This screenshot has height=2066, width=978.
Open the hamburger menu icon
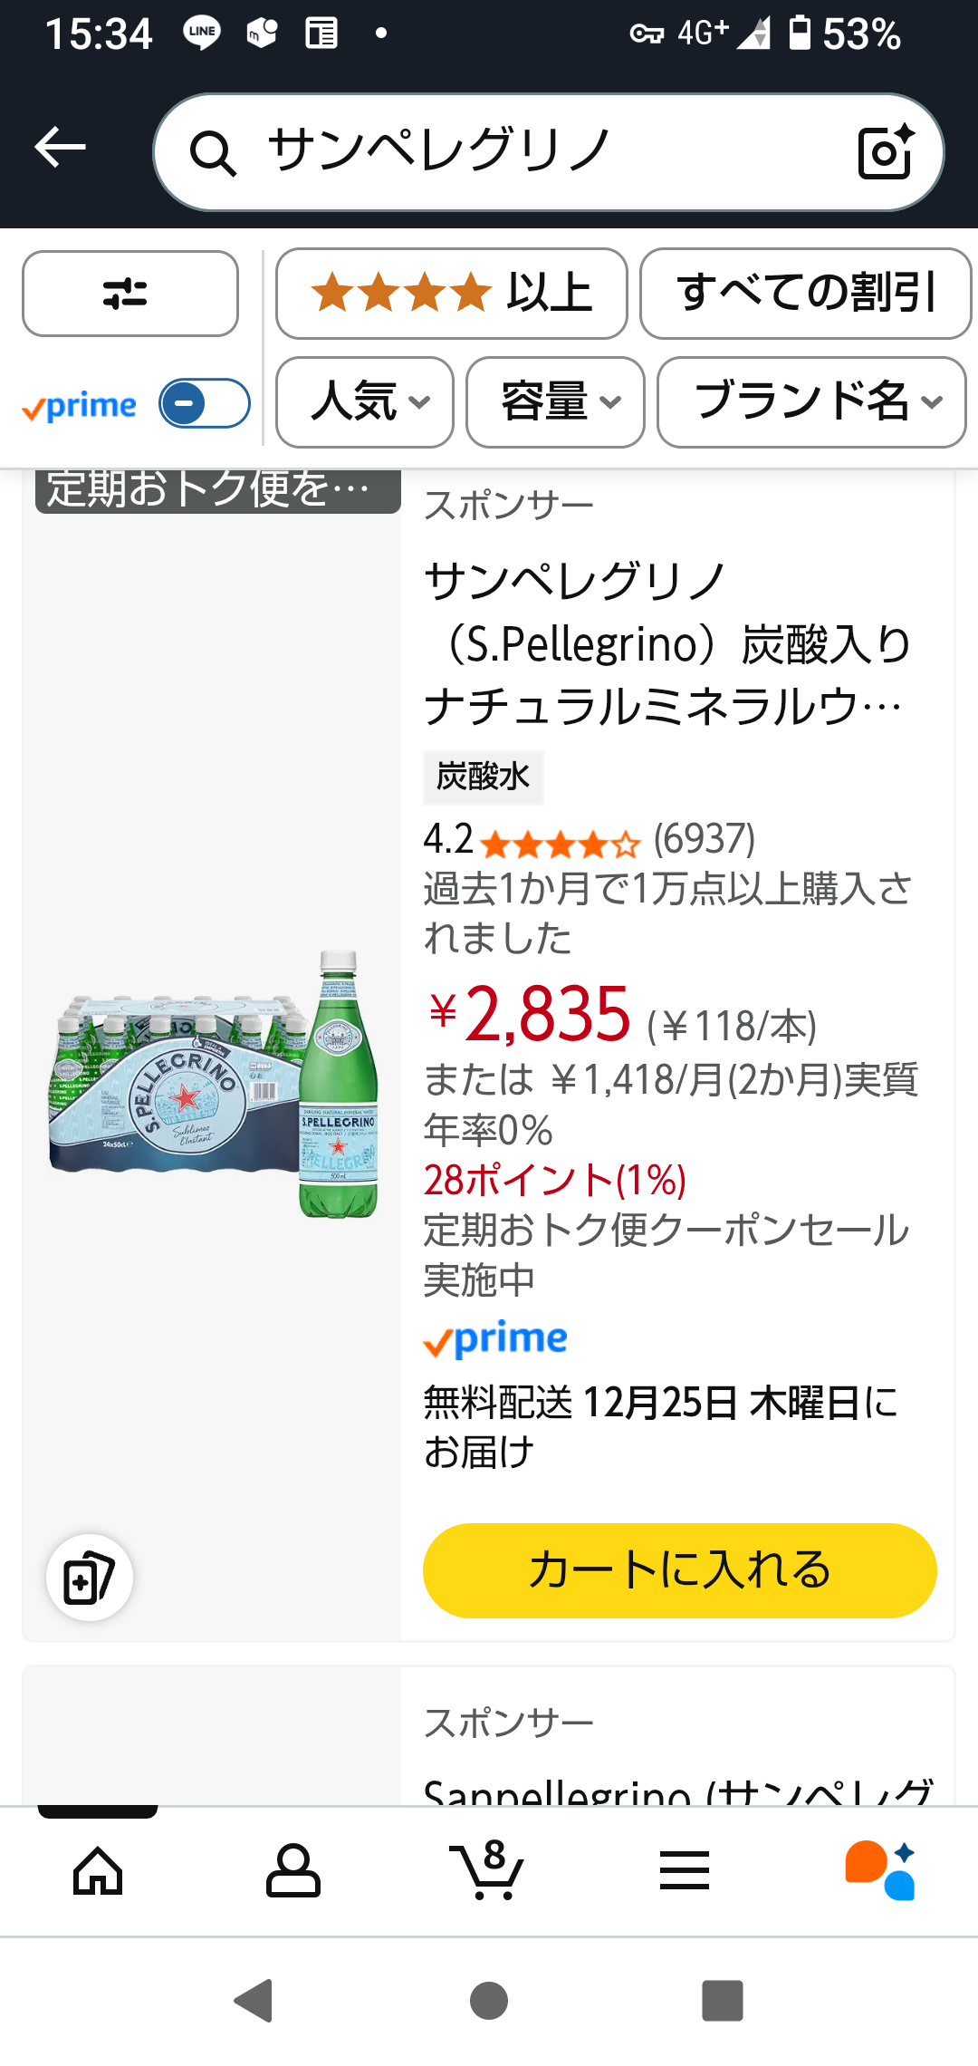pyautogui.click(x=684, y=1870)
